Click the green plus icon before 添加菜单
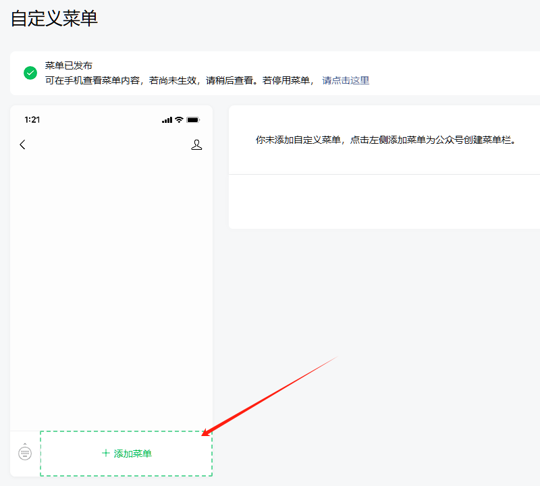The image size is (540, 486). [105, 454]
